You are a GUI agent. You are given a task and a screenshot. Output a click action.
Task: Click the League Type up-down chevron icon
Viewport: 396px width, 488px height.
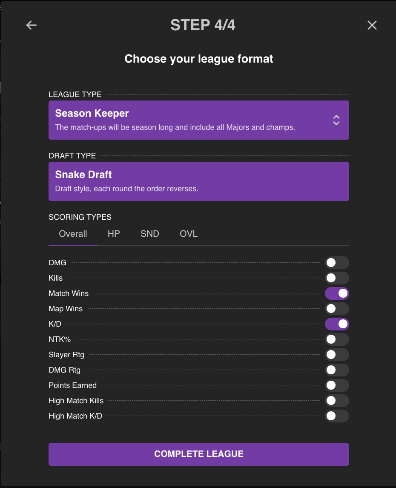tap(336, 120)
